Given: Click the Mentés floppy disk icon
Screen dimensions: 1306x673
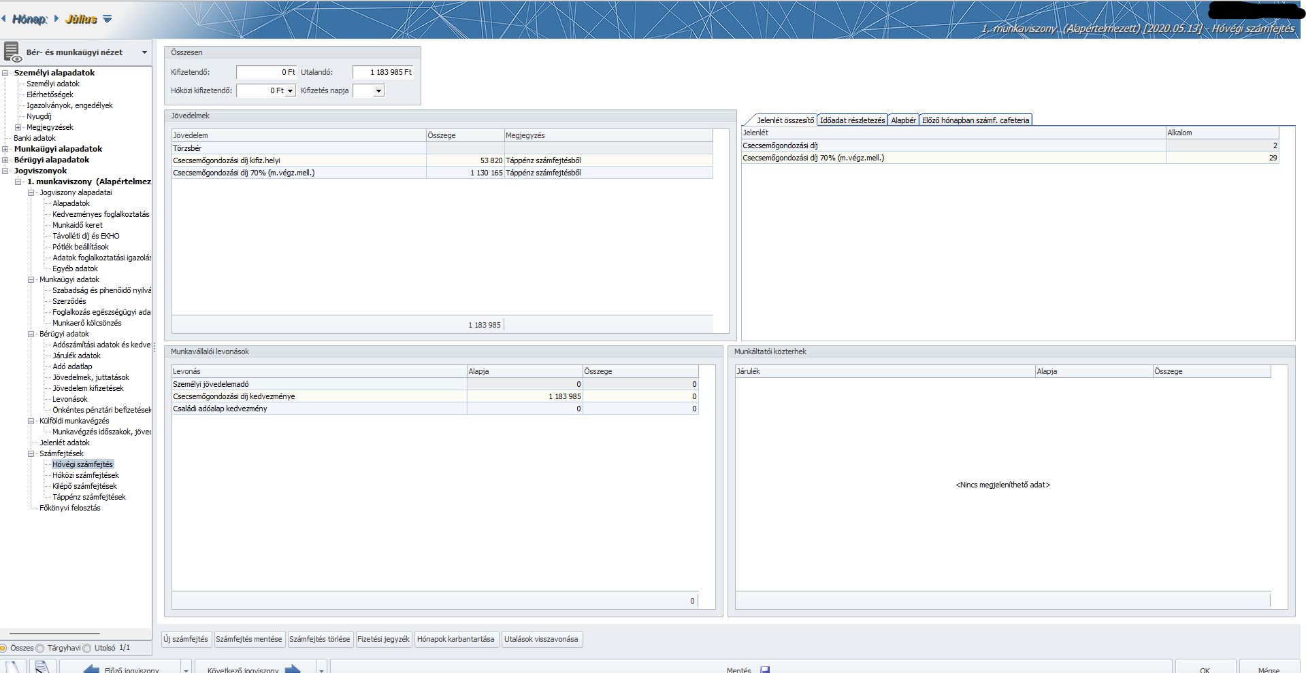Looking at the screenshot, I should [x=765, y=670].
